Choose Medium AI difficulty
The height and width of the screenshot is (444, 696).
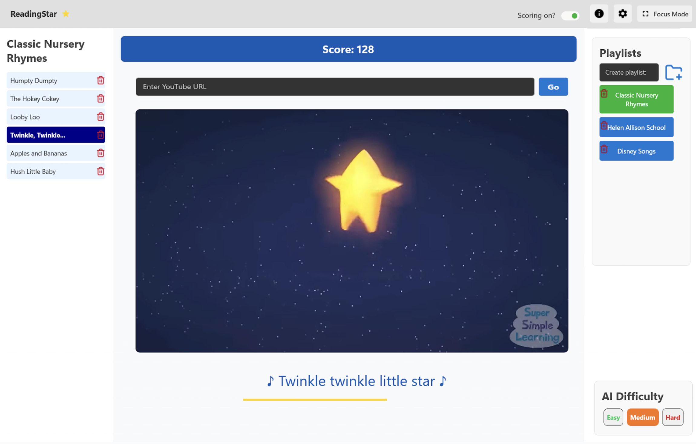click(642, 417)
